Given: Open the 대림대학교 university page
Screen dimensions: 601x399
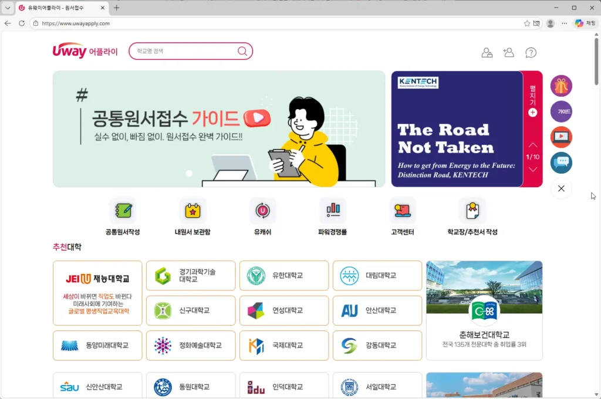Looking at the screenshot, I should 377,275.
